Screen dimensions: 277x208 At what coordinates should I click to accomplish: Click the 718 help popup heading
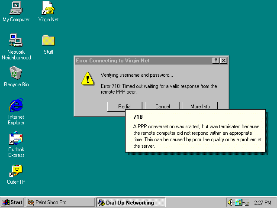(138, 117)
